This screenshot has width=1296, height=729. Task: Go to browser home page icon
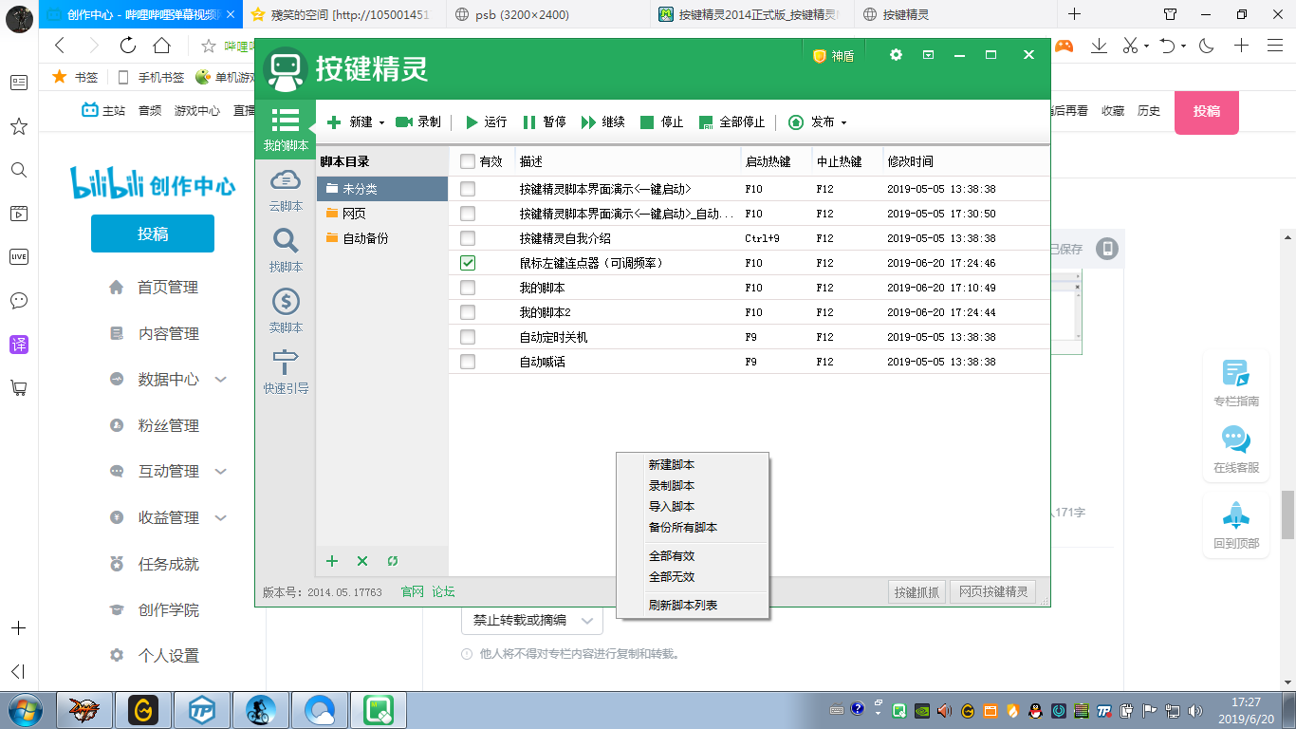[162, 45]
